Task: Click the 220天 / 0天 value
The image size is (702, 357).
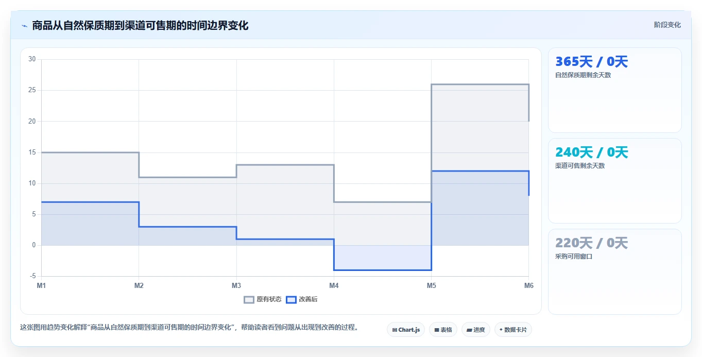Action: click(591, 243)
